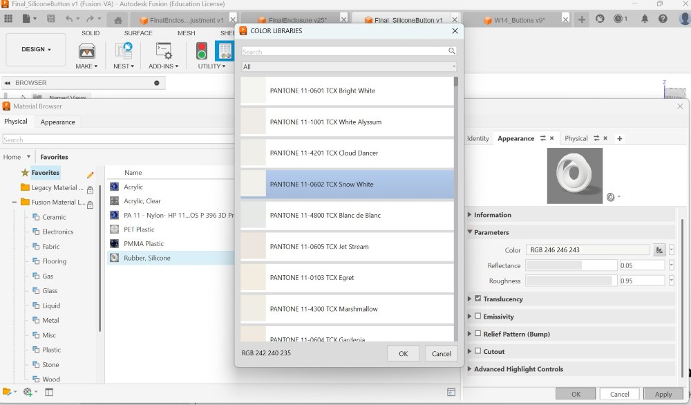This screenshot has height=405, width=691.
Task: Open the ADD-INS menu
Action: (164, 66)
